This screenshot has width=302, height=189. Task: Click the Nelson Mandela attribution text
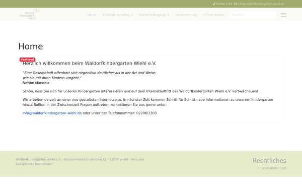(x=36, y=83)
